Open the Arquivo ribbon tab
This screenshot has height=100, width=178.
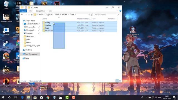23,11
